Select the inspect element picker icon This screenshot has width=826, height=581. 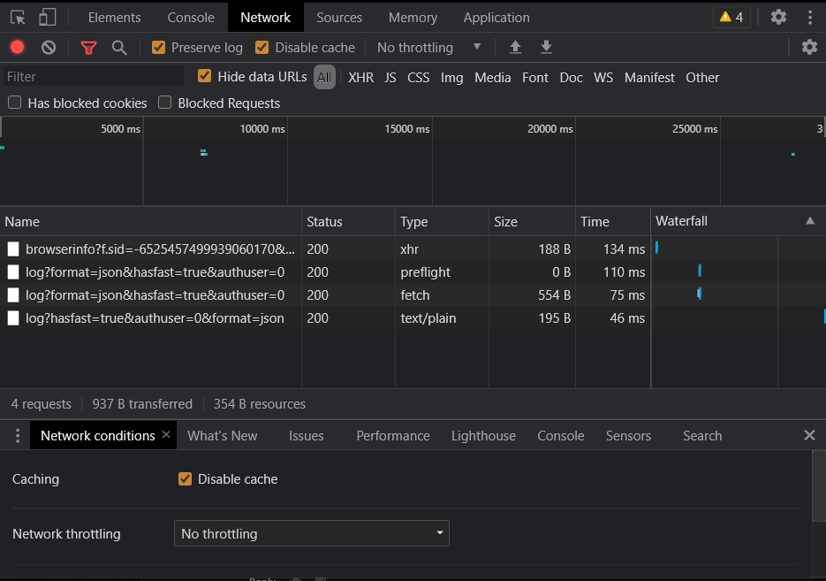pyautogui.click(x=18, y=17)
